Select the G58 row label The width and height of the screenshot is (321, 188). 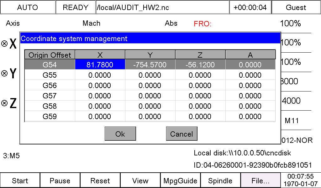50,106
